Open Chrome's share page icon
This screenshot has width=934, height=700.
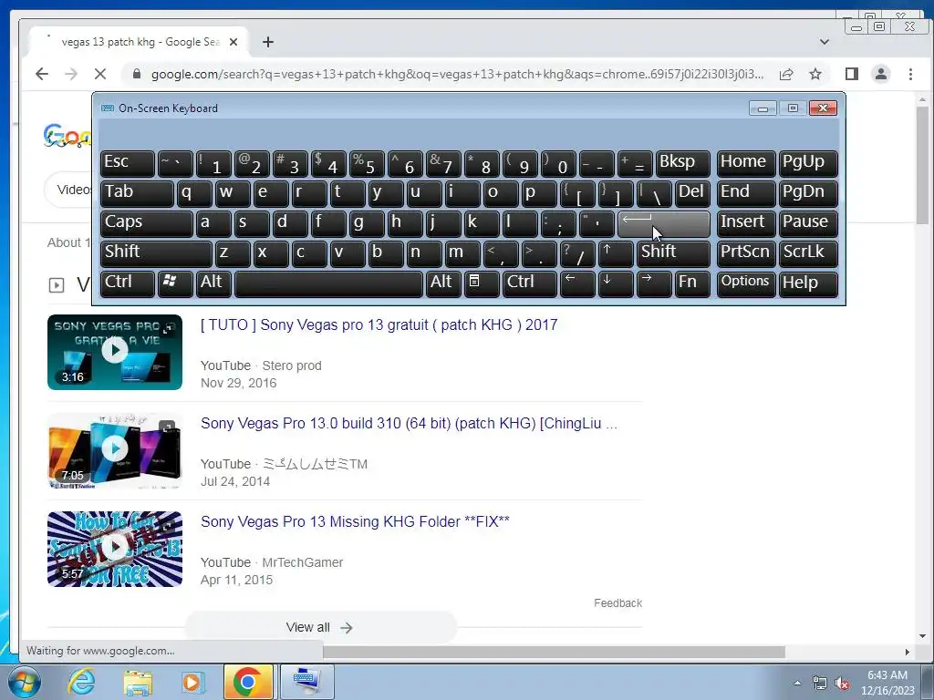(x=786, y=74)
